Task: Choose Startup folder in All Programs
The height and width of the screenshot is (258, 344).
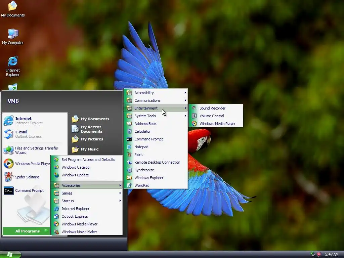Action: 86,201
